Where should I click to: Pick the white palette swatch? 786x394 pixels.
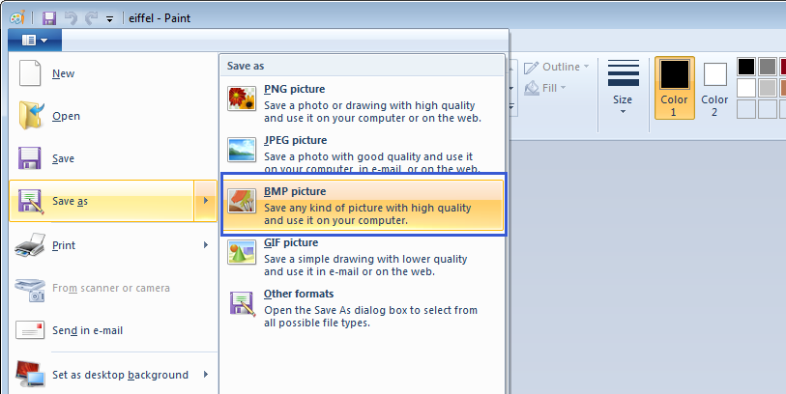tap(746, 88)
